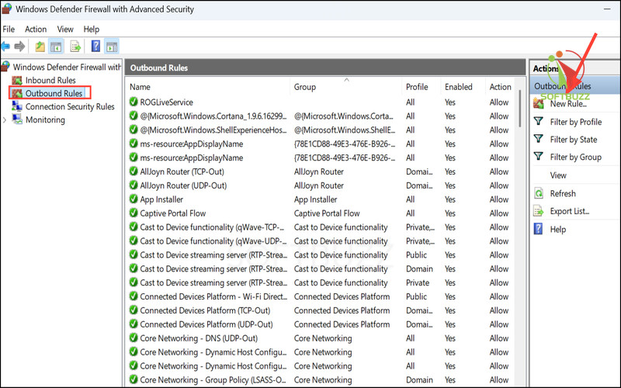Image resolution: width=621 pixels, height=388 pixels.
Task: Open the Action menu
Action: point(36,29)
